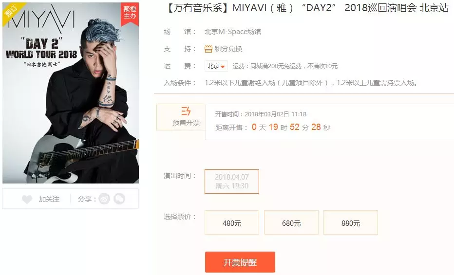This screenshot has height=275, width=454.
Task: Open the 北京 shipping city dropdown
Action: (x=216, y=66)
